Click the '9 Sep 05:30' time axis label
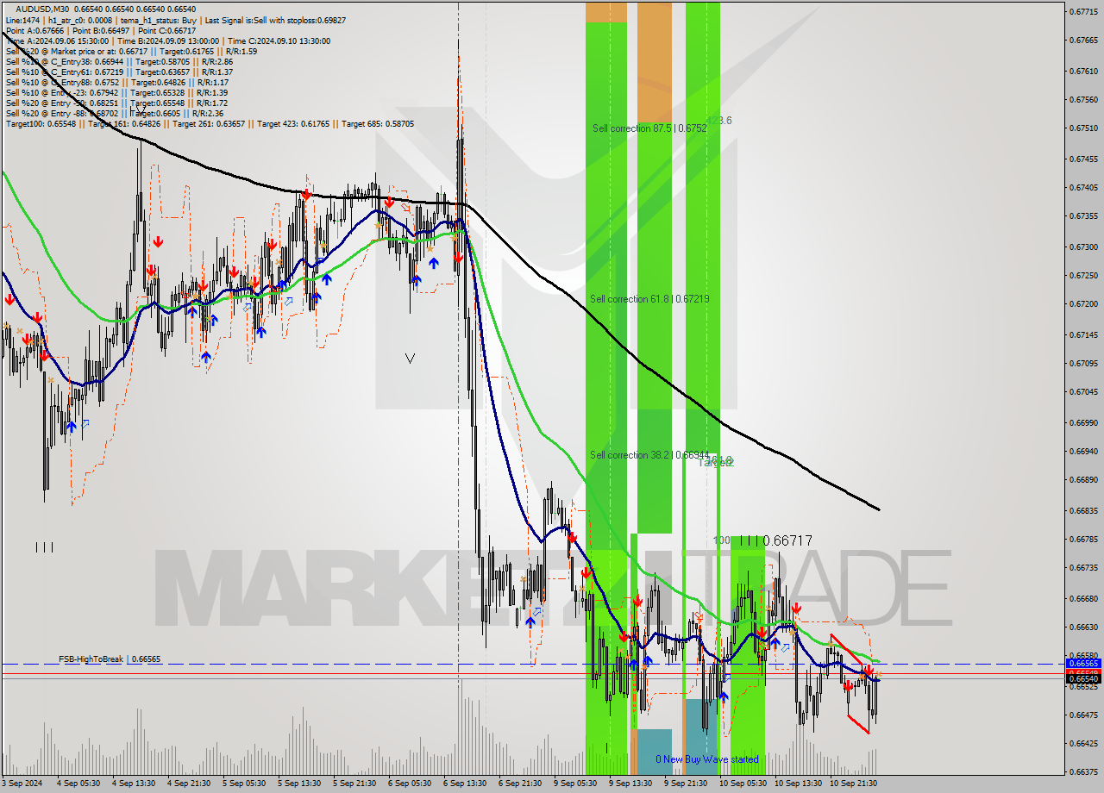This screenshot has height=793, width=1104. click(575, 784)
